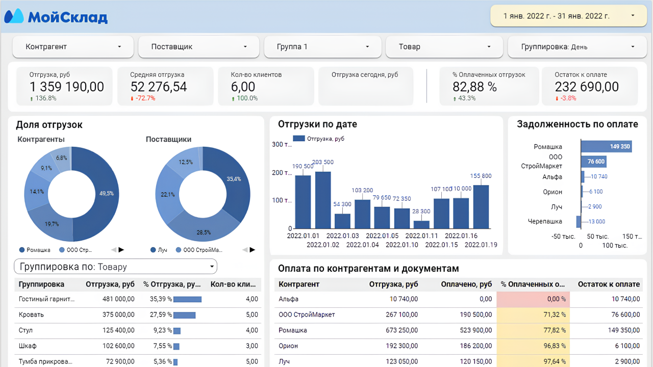
Task: Click the Кол-во клиентов KPI card
Action: pos(266,86)
